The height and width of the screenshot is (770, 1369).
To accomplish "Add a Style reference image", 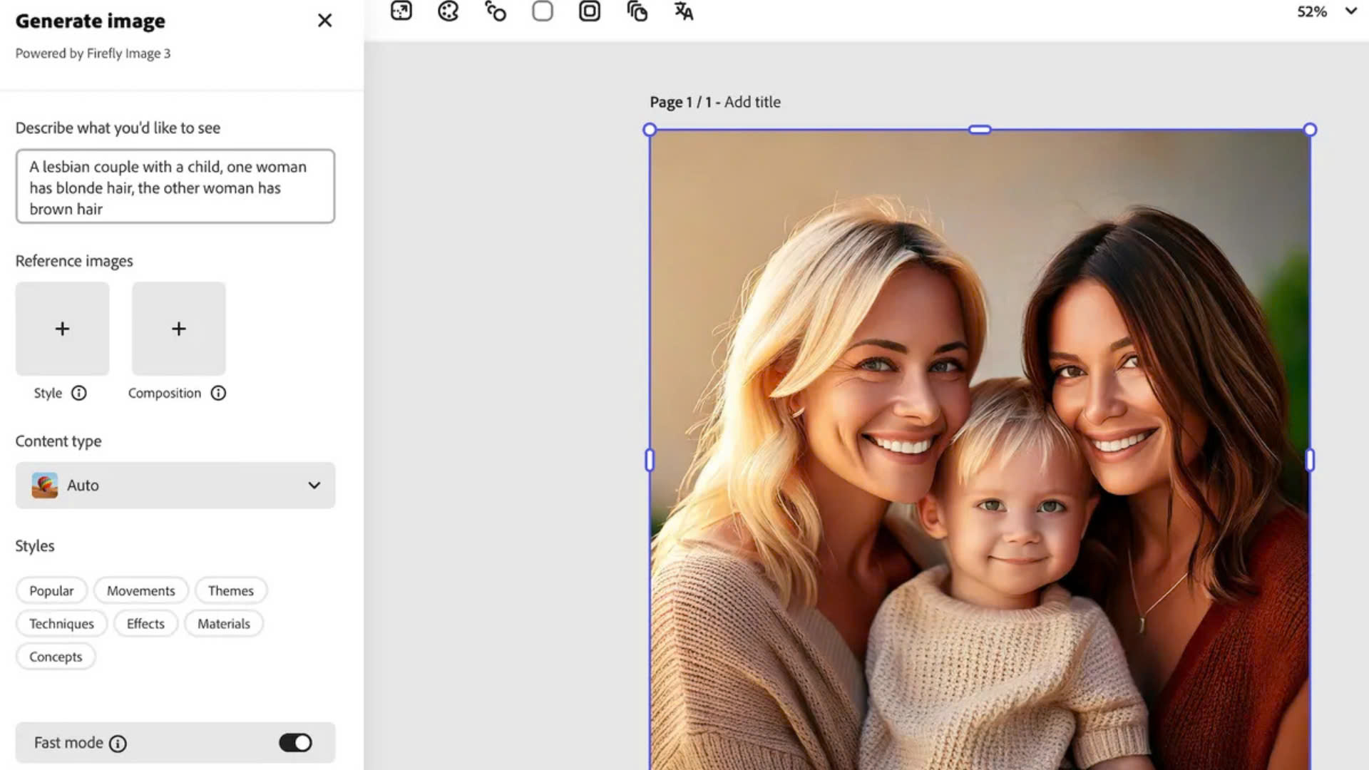I will (63, 329).
